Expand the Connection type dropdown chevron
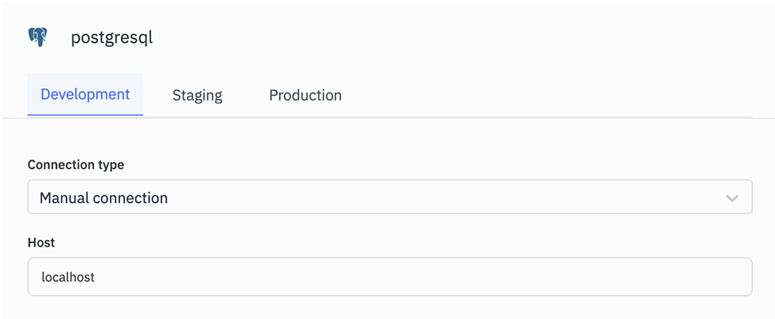This screenshot has height=319, width=775. [x=732, y=198]
